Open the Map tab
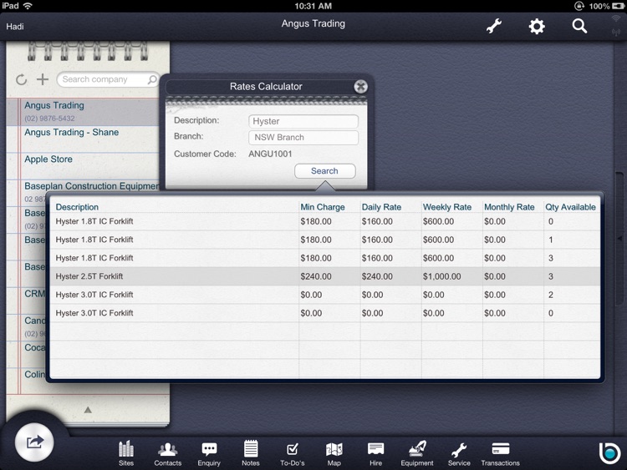Image resolution: width=627 pixels, height=470 pixels. click(x=334, y=453)
